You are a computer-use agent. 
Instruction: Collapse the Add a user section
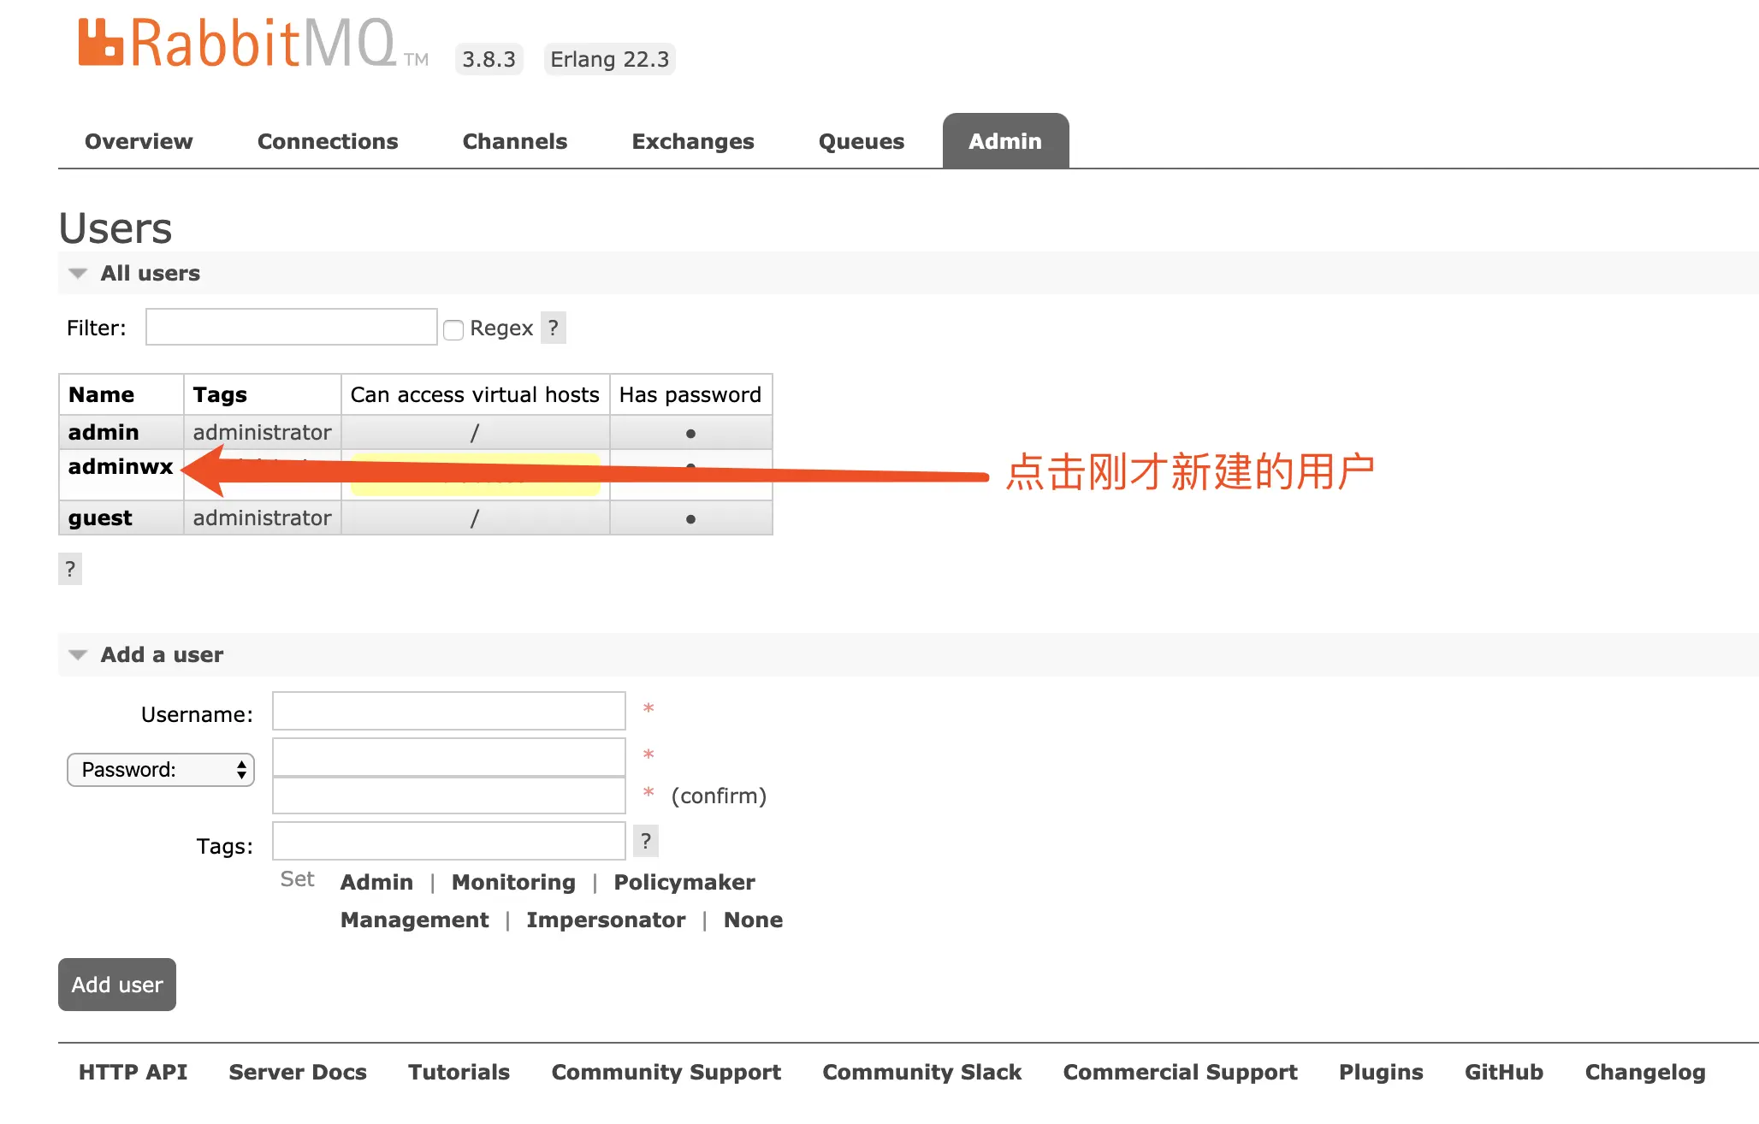click(79, 655)
